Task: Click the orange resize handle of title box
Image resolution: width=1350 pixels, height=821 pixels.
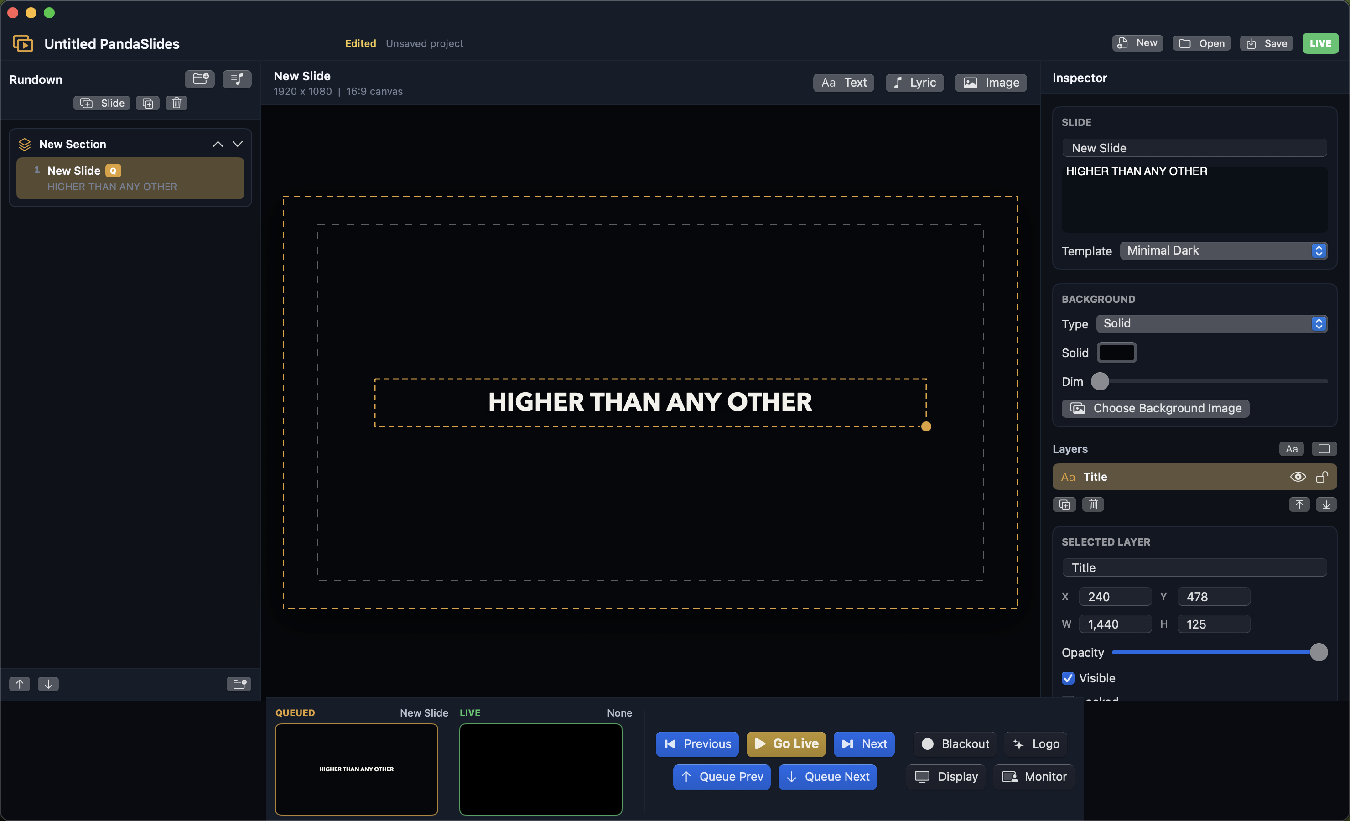Action: [926, 426]
